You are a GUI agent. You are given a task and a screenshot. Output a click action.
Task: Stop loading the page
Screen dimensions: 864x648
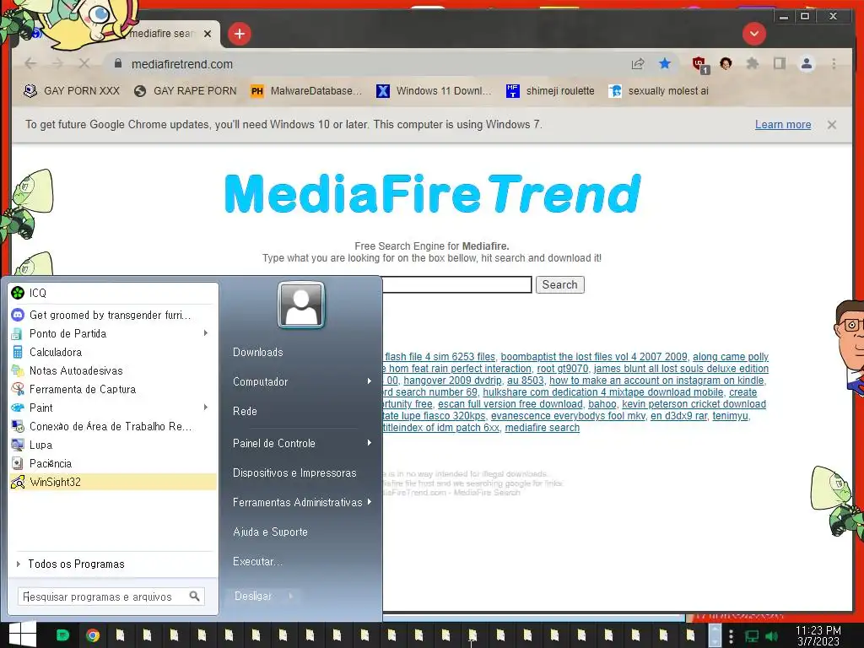84,64
